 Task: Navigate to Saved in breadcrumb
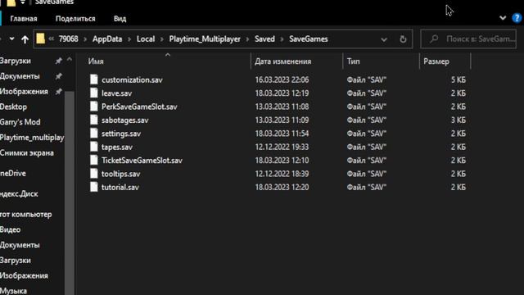[264, 39]
